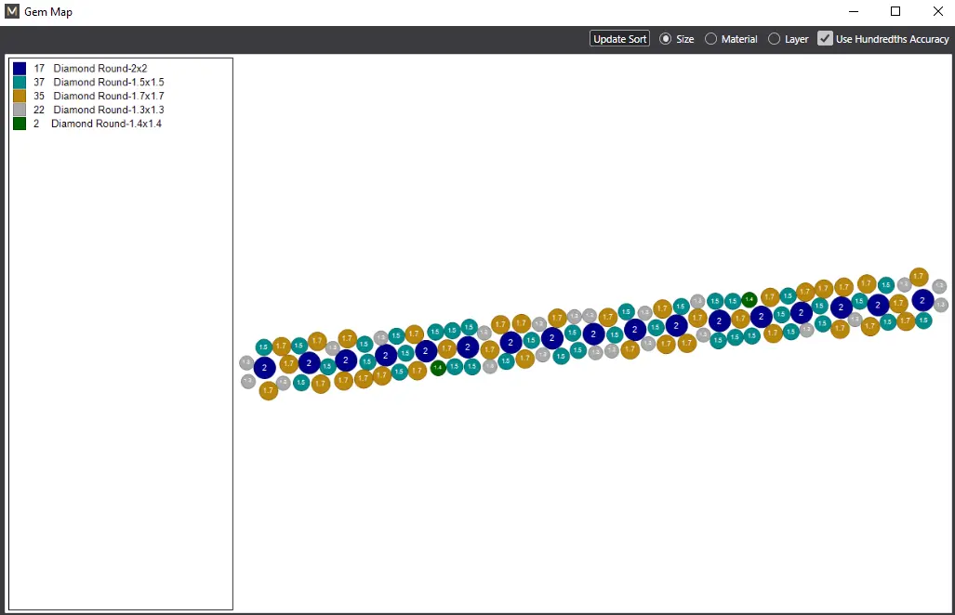The image size is (955, 615).
Task: Click the leftmost navy blue 2 gem circle
Action: pyautogui.click(x=264, y=367)
